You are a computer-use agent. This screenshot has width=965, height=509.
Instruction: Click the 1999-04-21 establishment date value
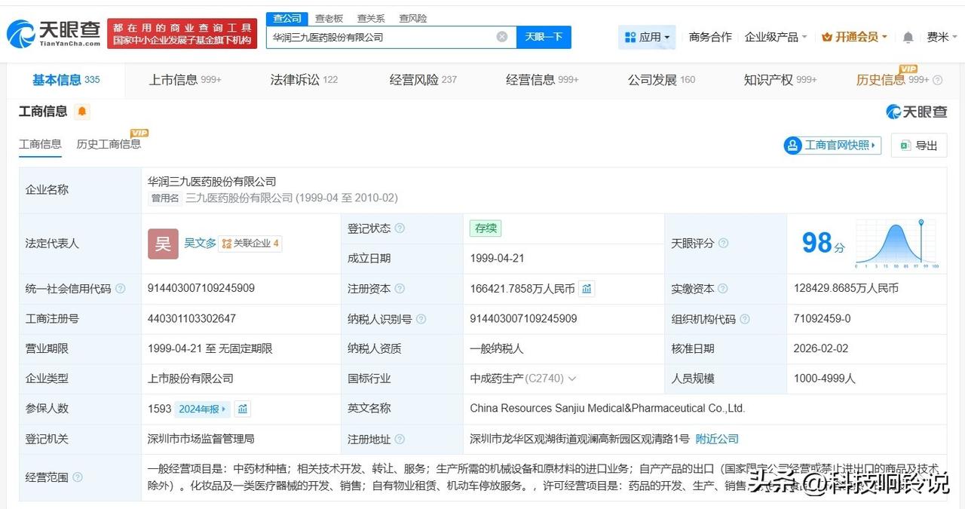point(497,258)
